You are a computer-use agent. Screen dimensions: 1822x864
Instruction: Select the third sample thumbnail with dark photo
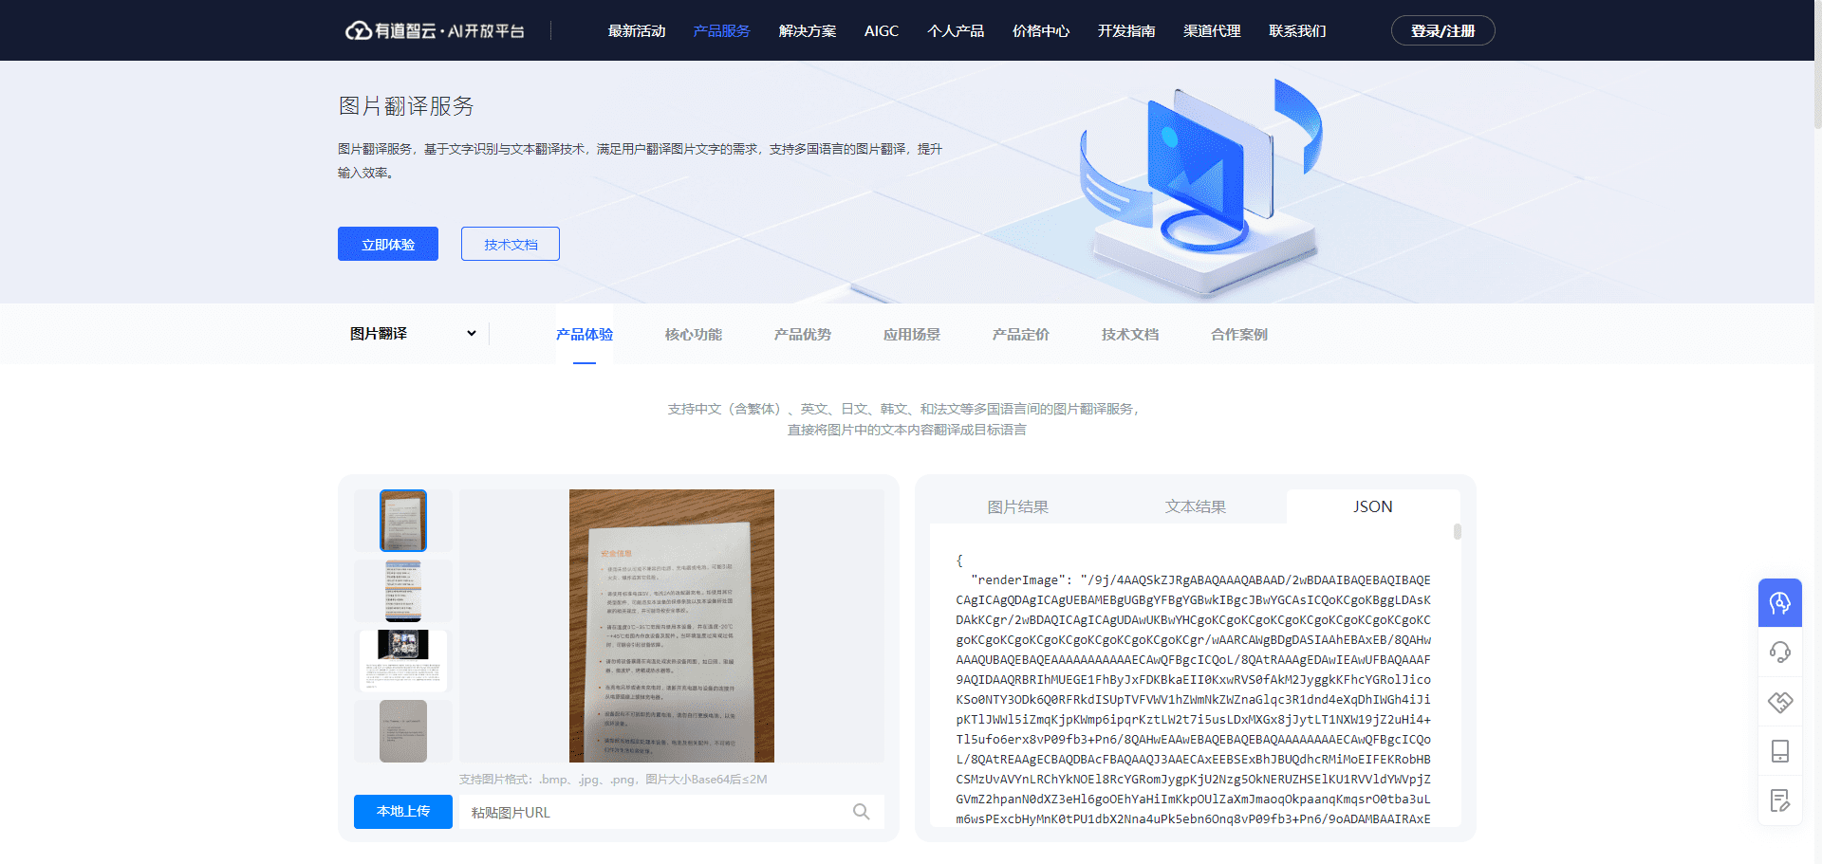pyautogui.click(x=403, y=661)
